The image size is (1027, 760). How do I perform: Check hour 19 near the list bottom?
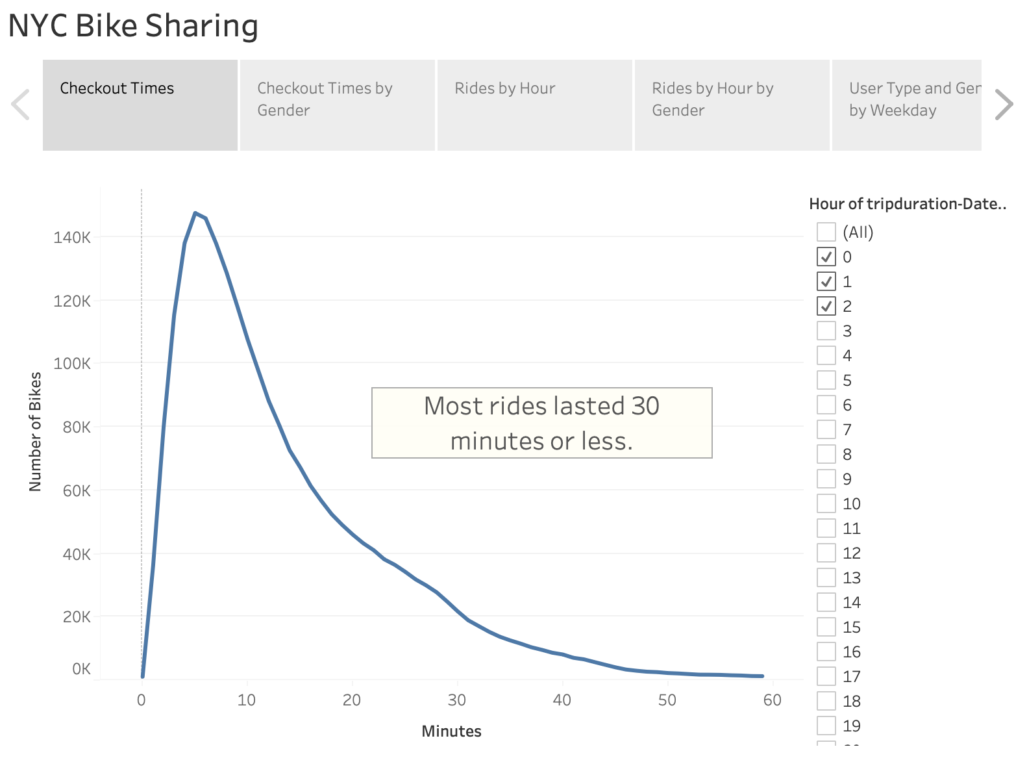(827, 726)
